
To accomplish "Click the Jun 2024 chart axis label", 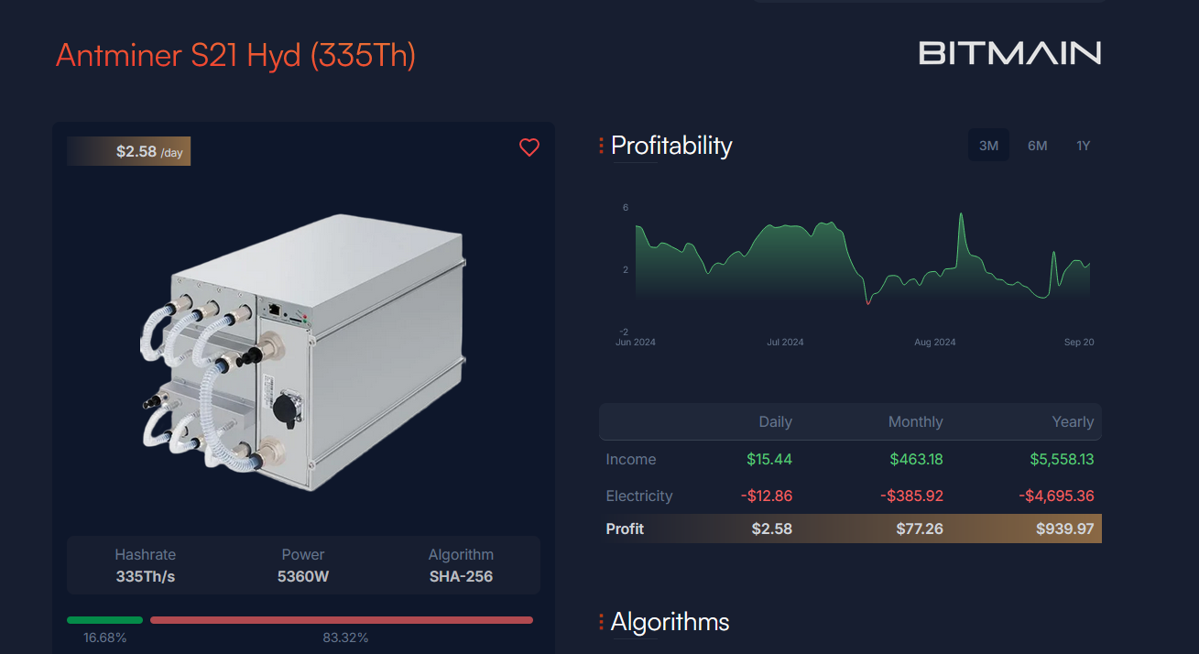I will click(x=636, y=343).
